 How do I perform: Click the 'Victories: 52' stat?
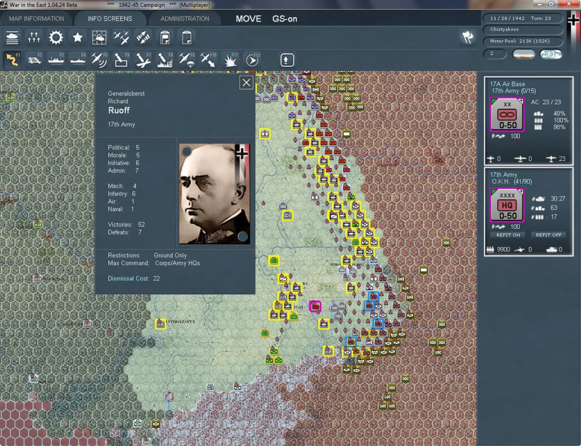tap(126, 224)
